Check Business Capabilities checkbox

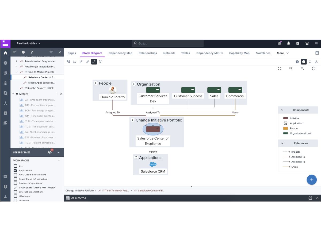(15, 183)
